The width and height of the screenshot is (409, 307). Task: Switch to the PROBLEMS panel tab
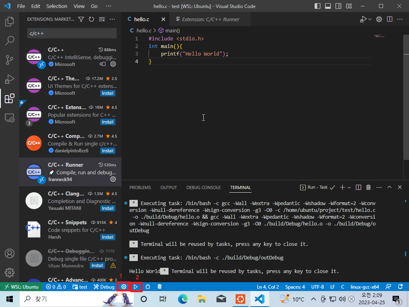[x=140, y=187]
